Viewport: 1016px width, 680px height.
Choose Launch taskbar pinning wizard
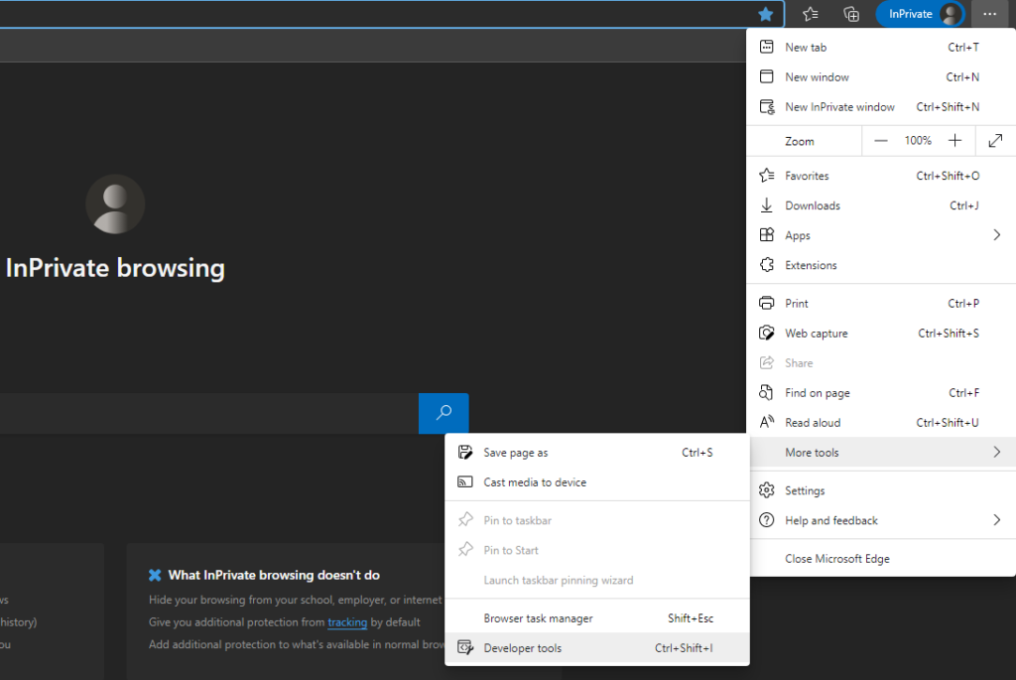click(597, 580)
